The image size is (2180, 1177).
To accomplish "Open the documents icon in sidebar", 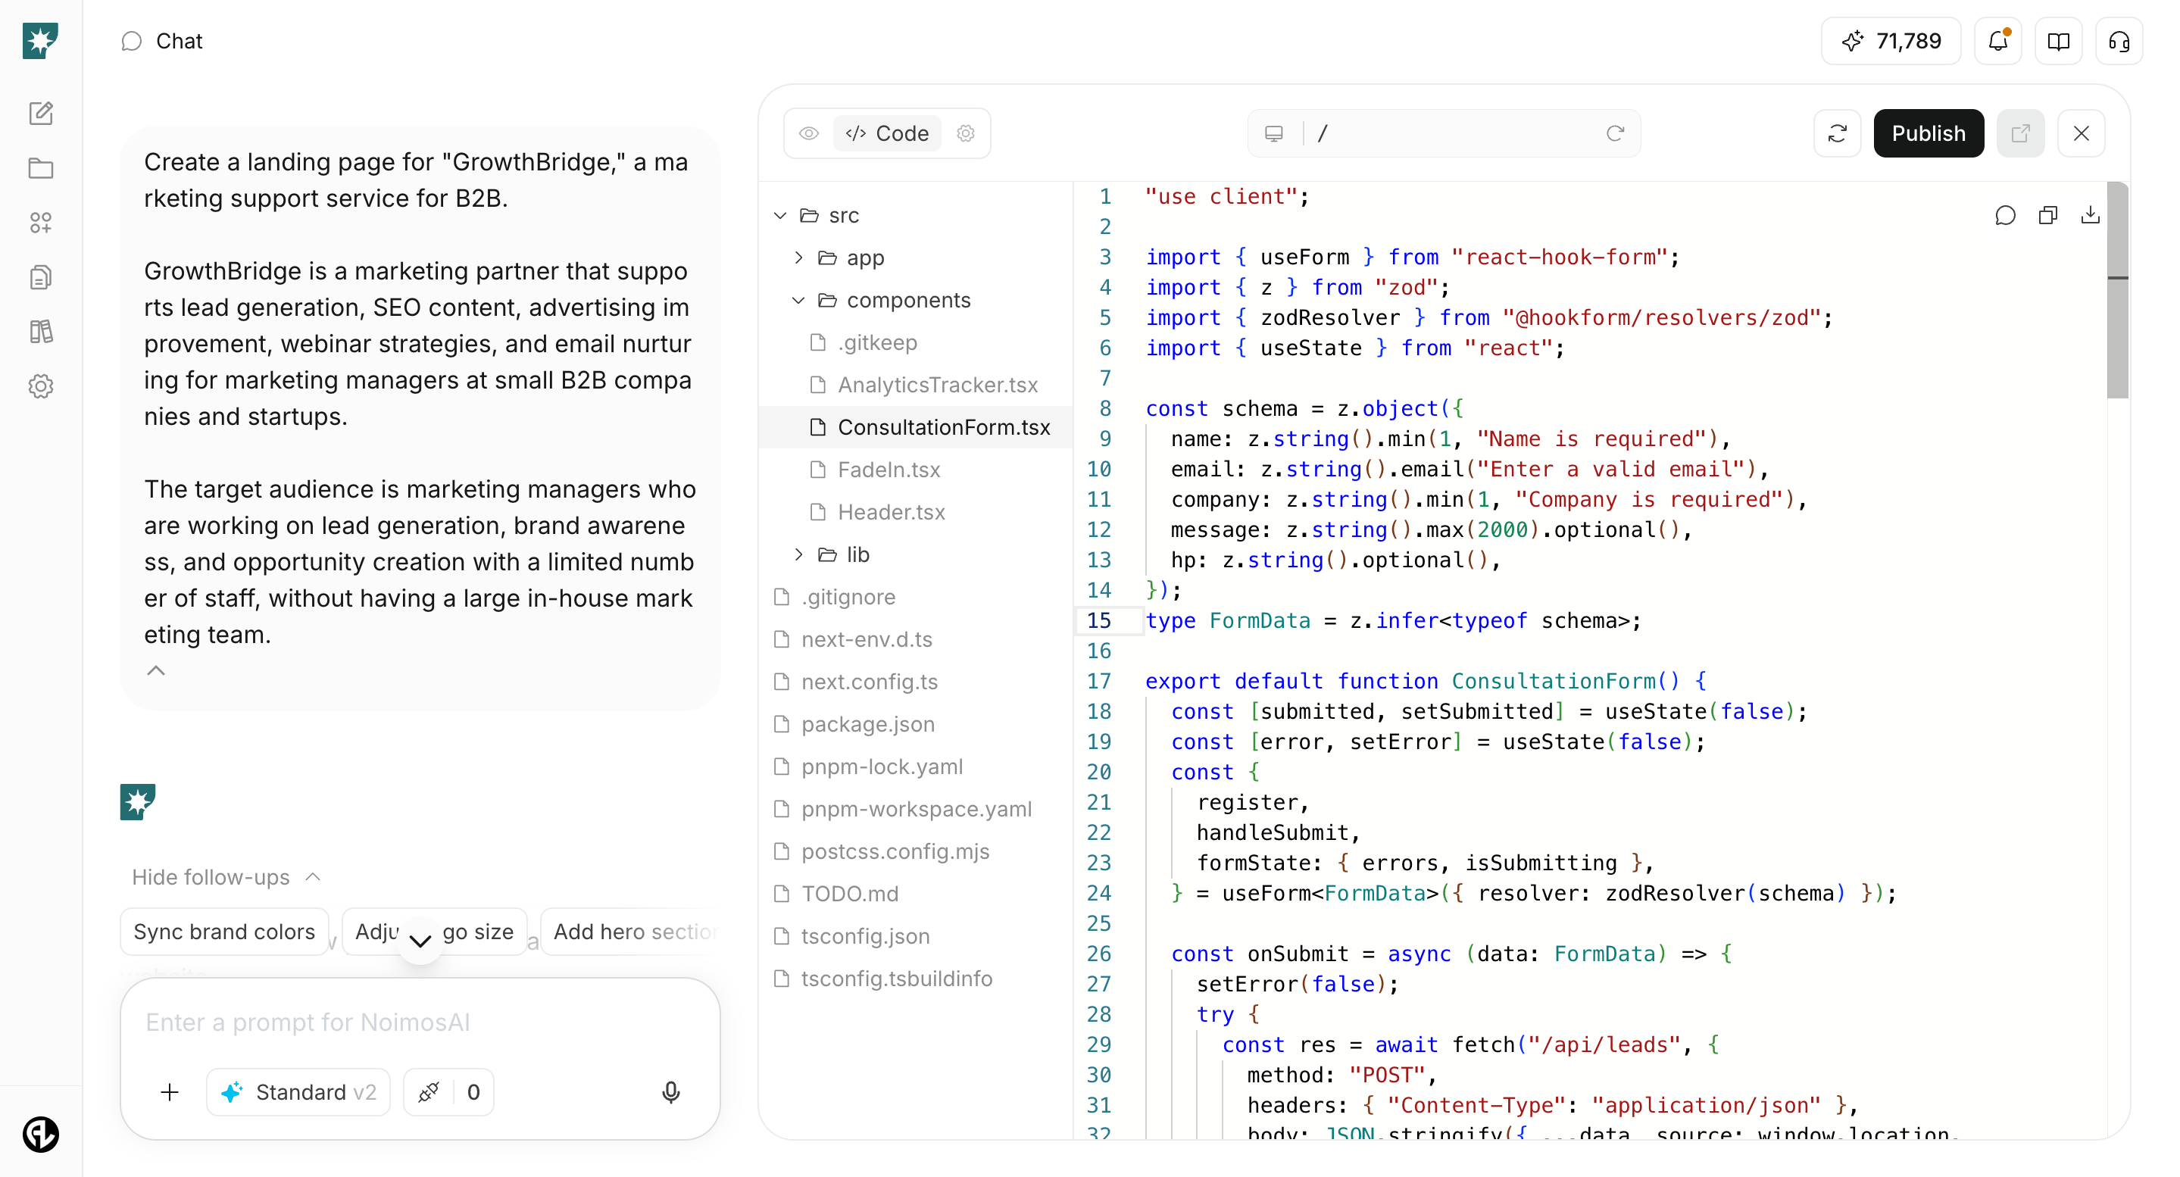I will click(x=41, y=277).
